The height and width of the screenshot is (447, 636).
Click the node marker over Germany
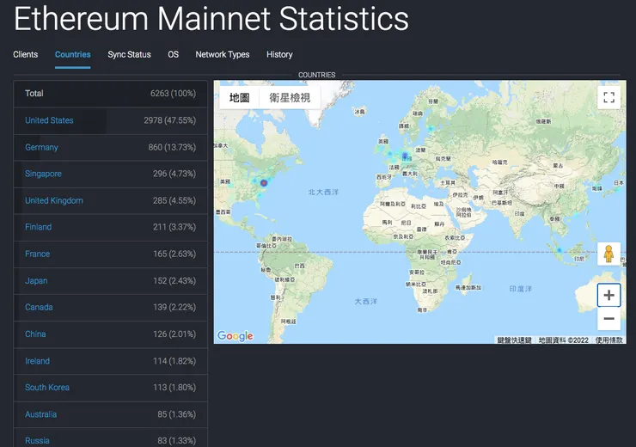[x=405, y=156]
